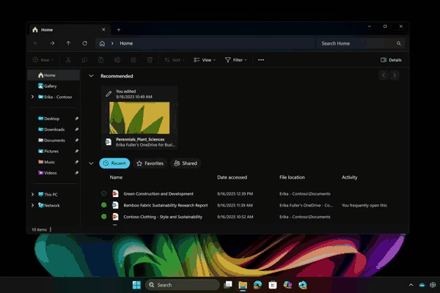The width and height of the screenshot is (440, 293).
Task: Click File location column header
Action: pyautogui.click(x=292, y=177)
